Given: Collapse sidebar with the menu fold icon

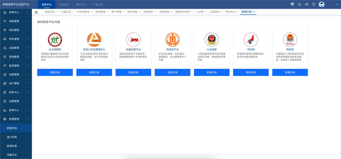Looking at the screenshot, I should [x=36, y=12].
